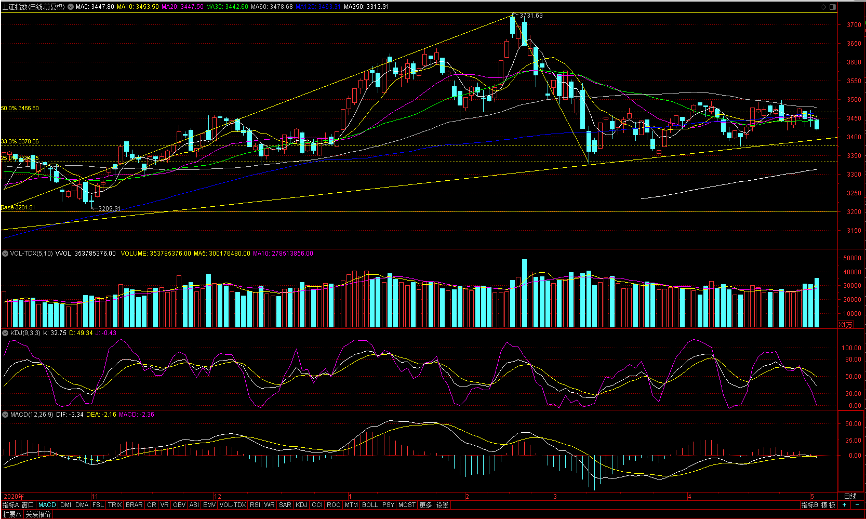
Task: Show the ASI indicator
Action: coord(194,505)
